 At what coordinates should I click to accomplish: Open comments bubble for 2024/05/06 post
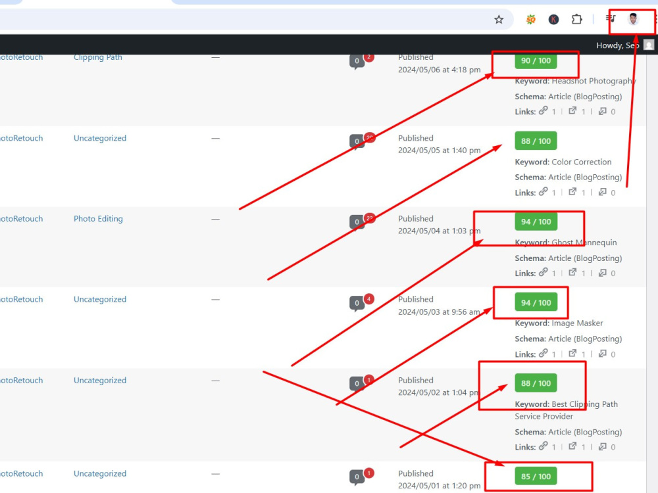(357, 61)
